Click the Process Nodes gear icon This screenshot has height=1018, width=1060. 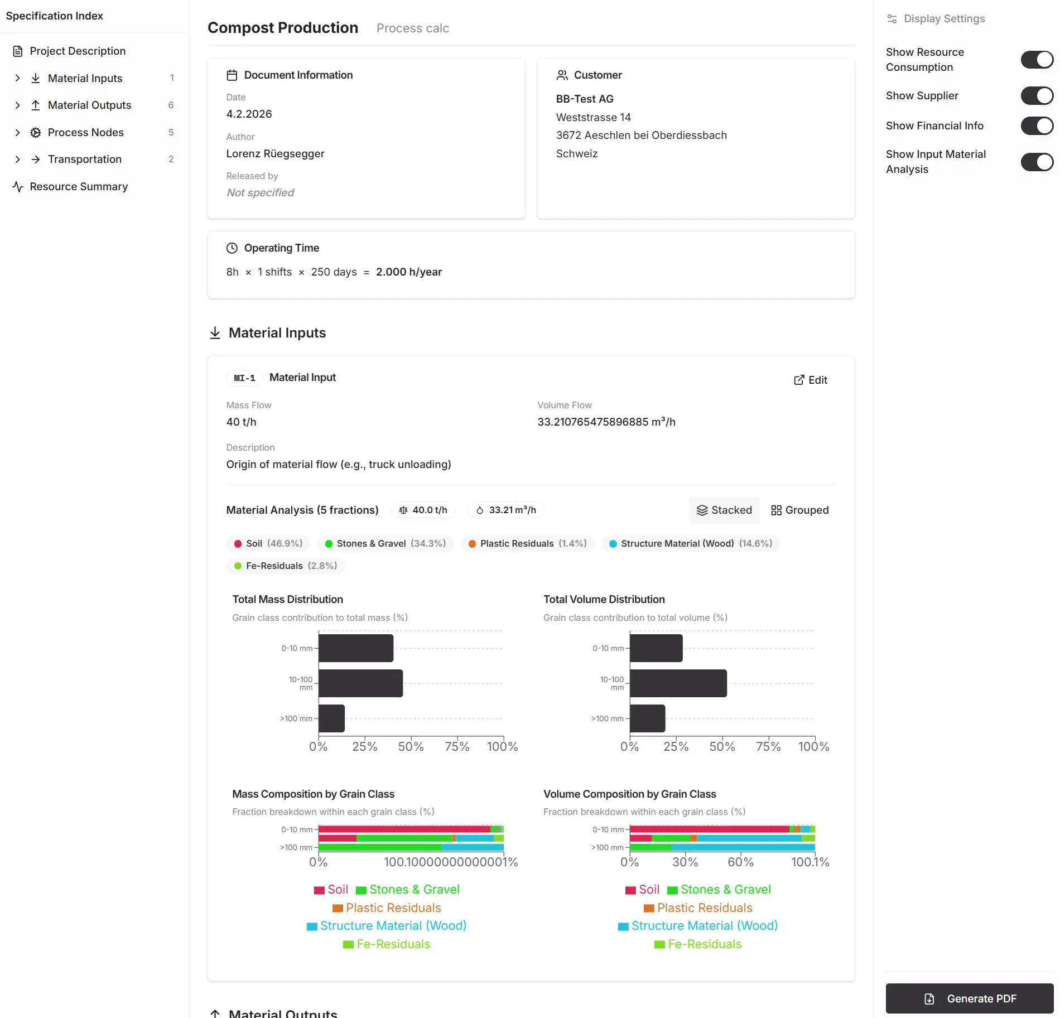[x=36, y=133]
